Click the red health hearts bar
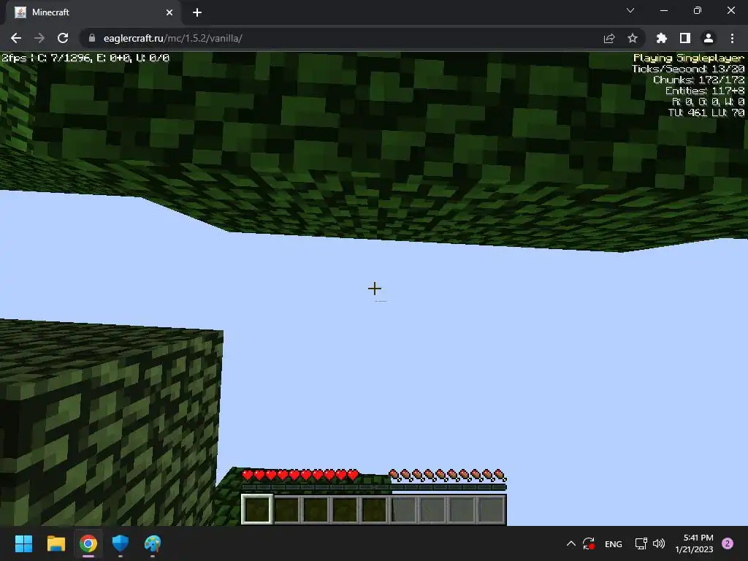This screenshot has width=748, height=561. [300, 475]
